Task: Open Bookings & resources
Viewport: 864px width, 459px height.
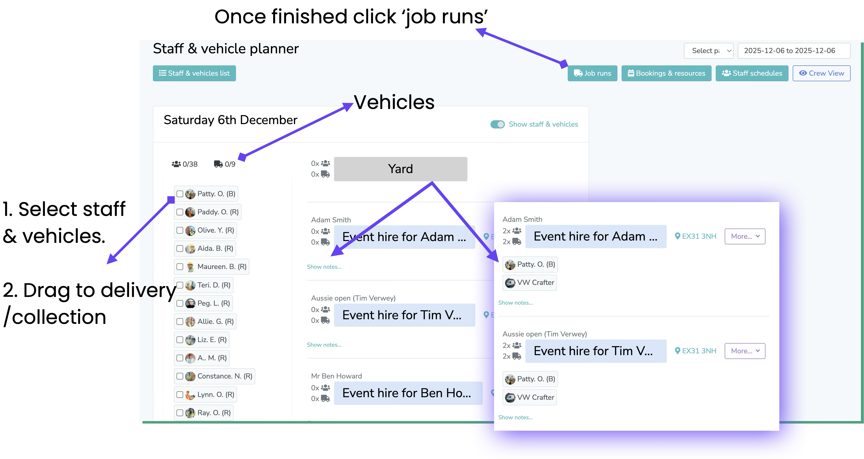Action: (x=666, y=73)
